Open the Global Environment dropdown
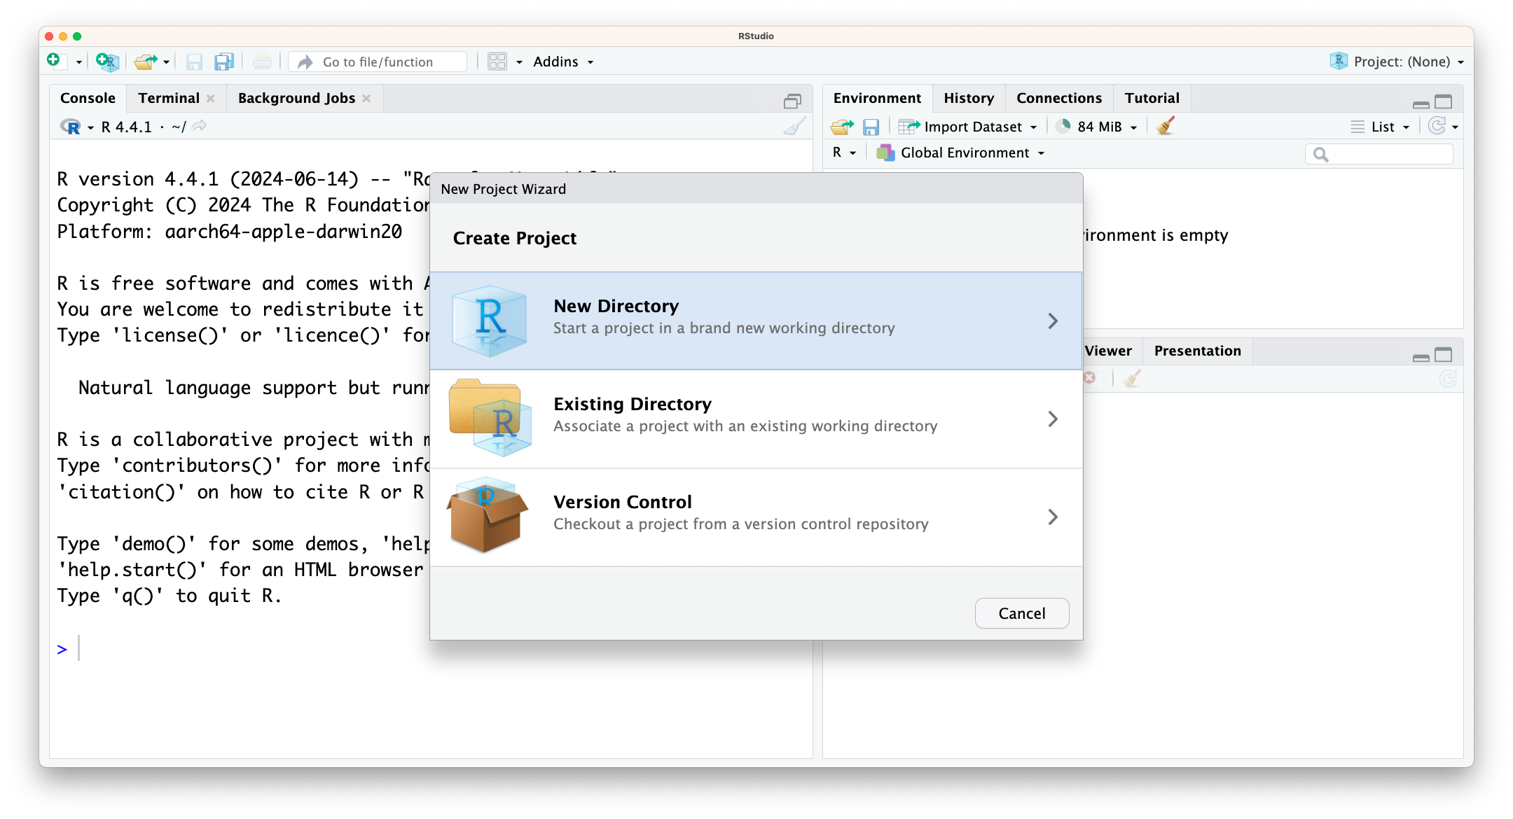 click(961, 153)
